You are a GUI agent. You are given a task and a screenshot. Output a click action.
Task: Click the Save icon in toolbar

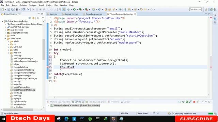click(9, 9)
